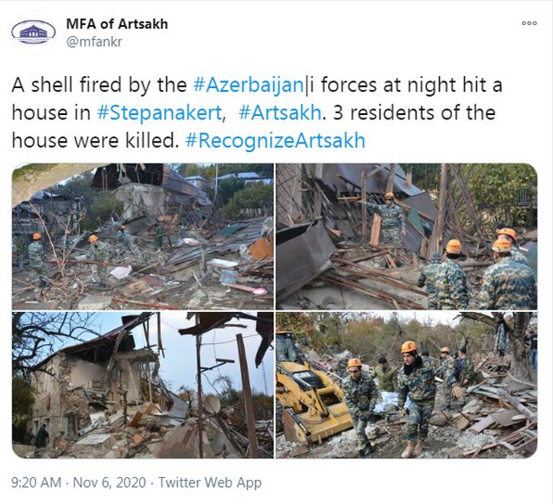553x504 pixels.
Task: Open the bottom-left photo of ruined house
Action: (143, 385)
